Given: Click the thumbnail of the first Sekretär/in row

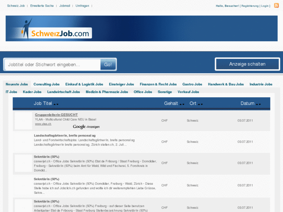Looking at the screenshot, I should [23, 163].
